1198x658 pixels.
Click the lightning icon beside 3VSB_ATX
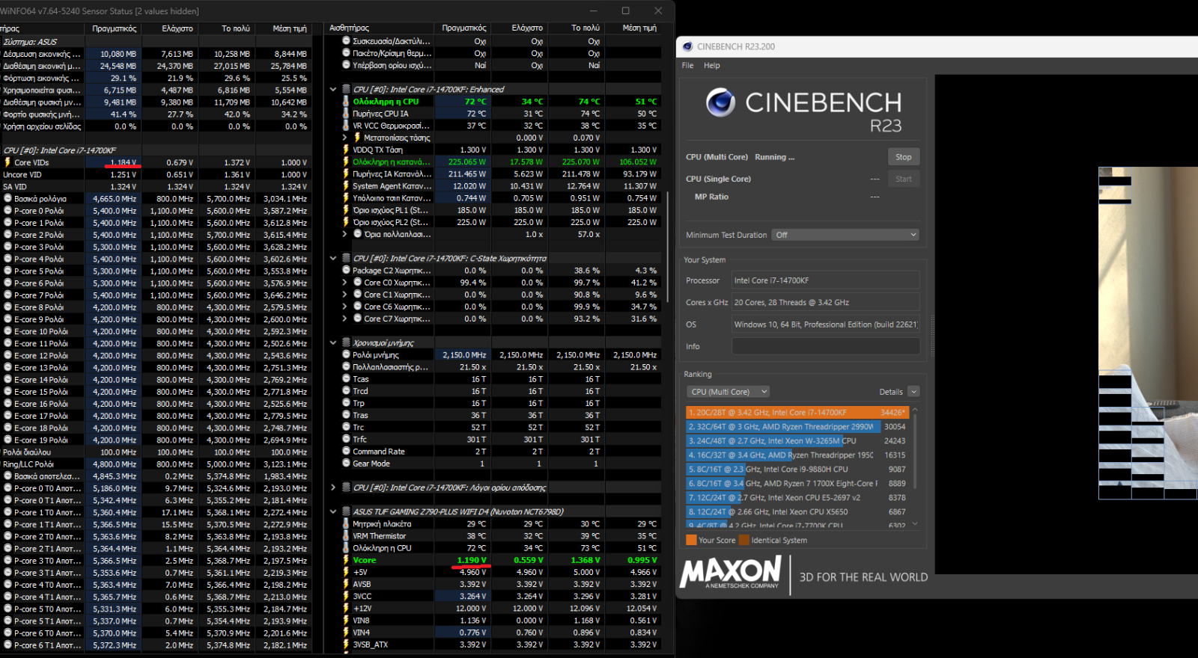pyautogui.click(x=346, y=645)
